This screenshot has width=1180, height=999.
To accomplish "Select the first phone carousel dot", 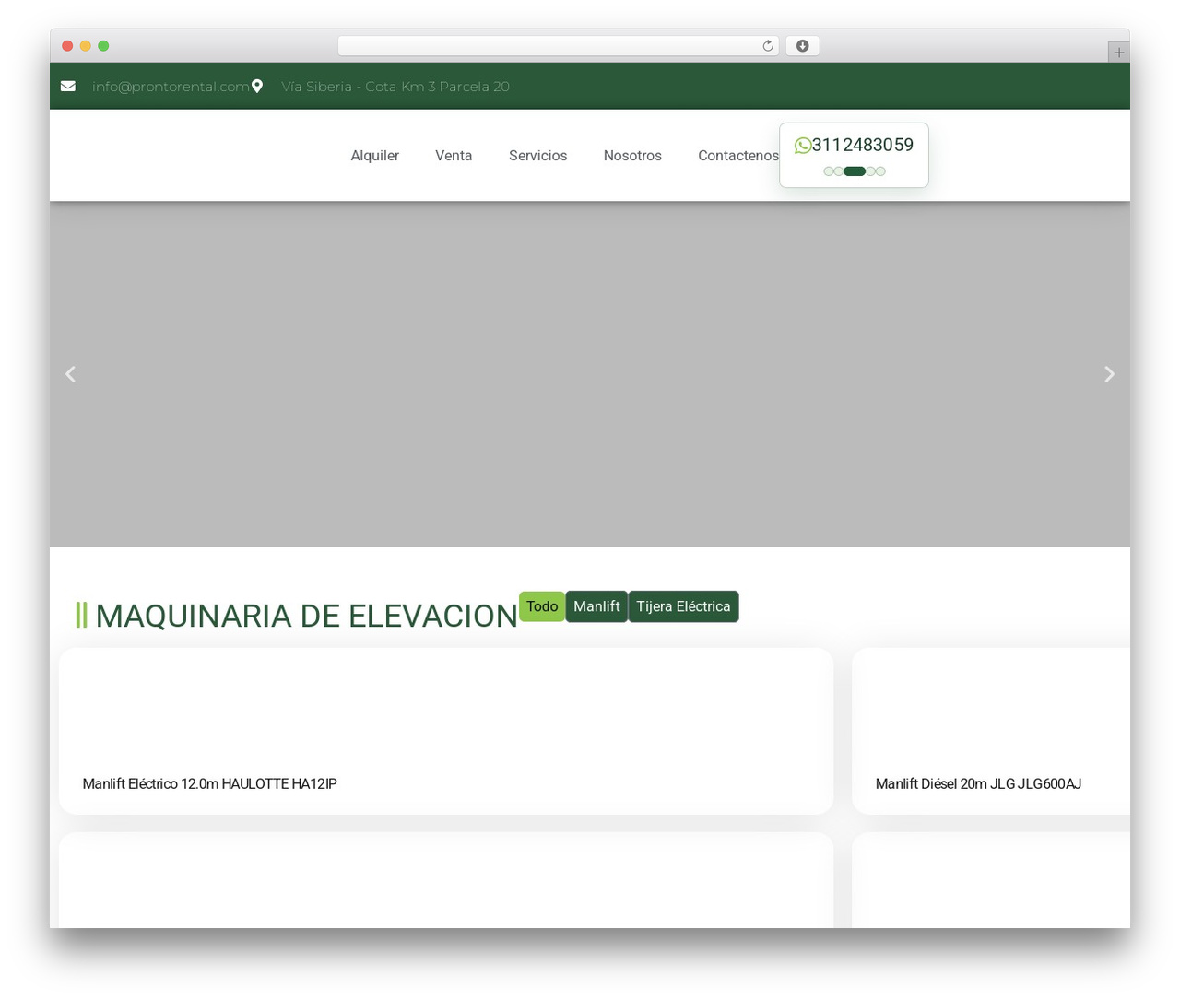I will point(828,171).
